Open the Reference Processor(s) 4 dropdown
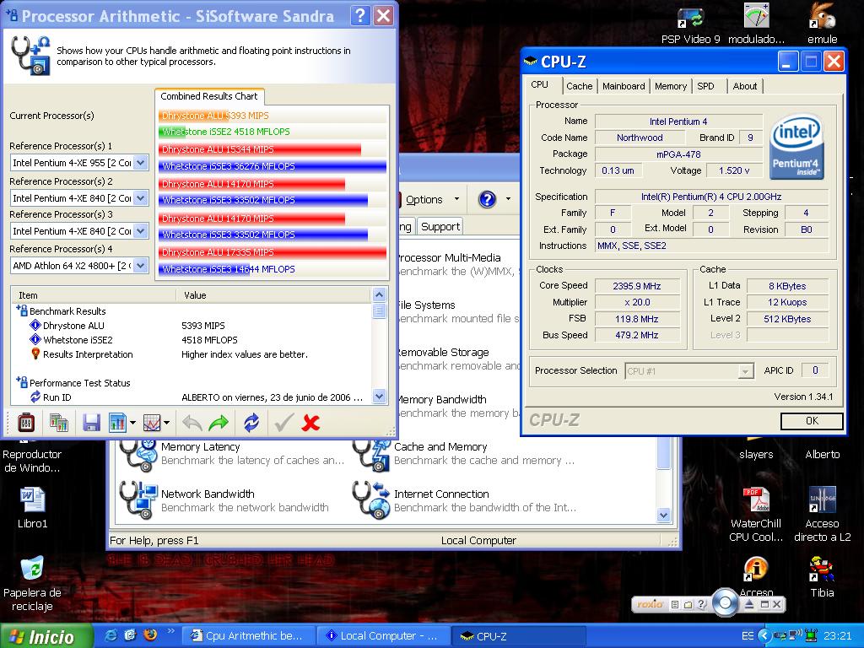 click(x=141, y=266)
